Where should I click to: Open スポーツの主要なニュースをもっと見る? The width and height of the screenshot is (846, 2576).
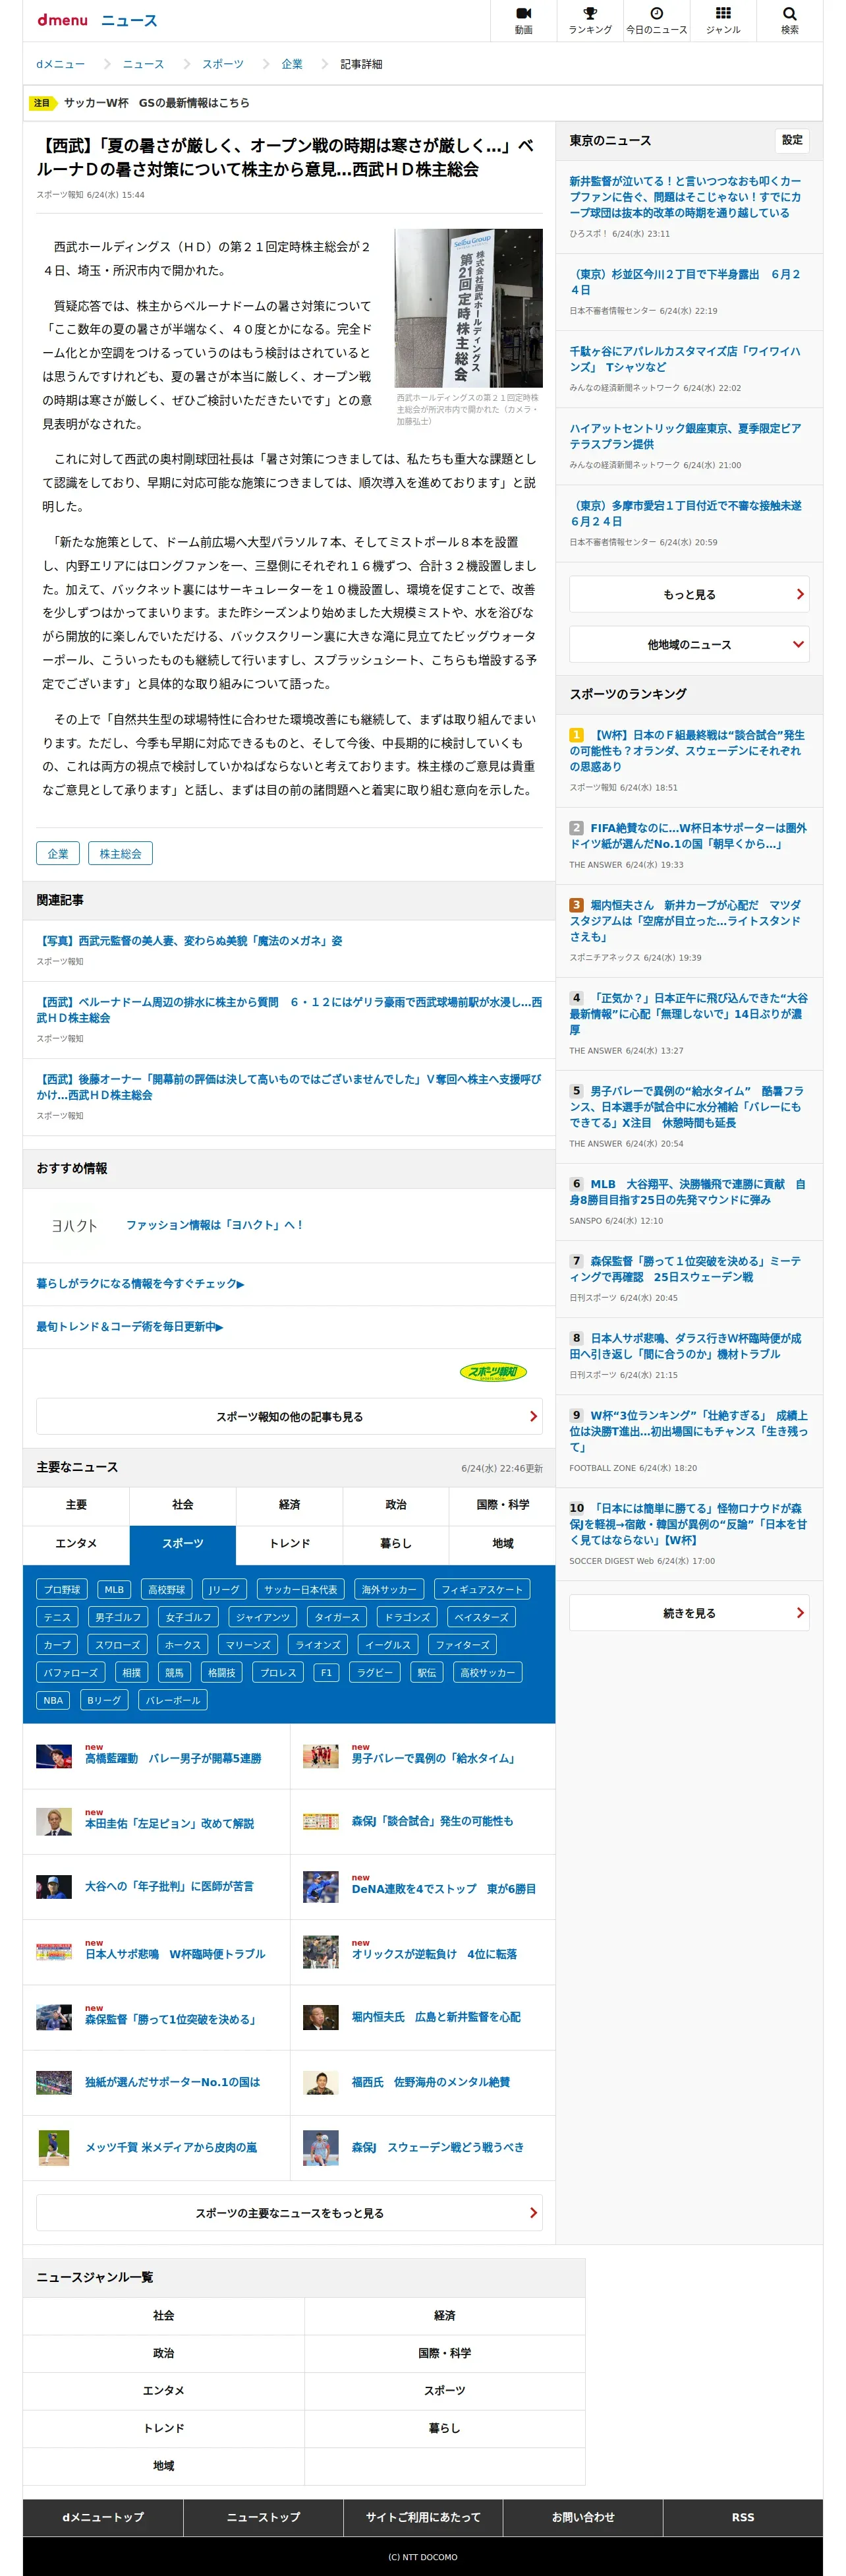290,2213
